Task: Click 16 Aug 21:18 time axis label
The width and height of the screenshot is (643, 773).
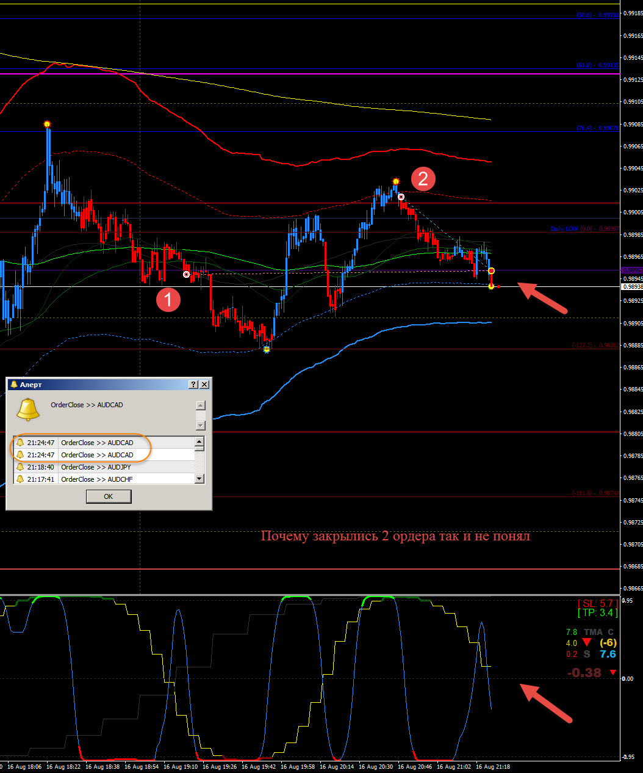Action: tap(493, 767)
